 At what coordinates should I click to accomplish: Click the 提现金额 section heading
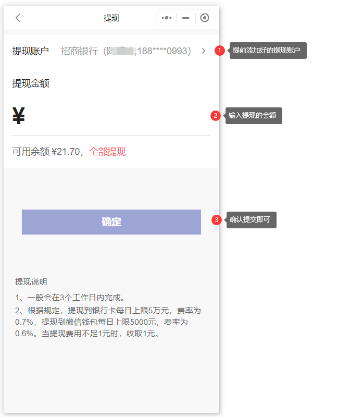tap(31, 83)
